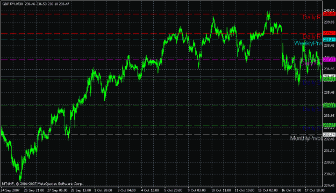Click the 5 Oct 20:00 time label
The width and height of the screenshot is (336, 193).
pyautogui.click(x=173, y=190)
